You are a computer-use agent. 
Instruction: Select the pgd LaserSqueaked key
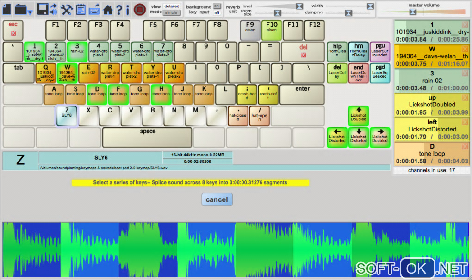click(x=380, y=73)
